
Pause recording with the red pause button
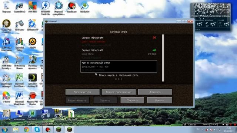coord(231,125)
